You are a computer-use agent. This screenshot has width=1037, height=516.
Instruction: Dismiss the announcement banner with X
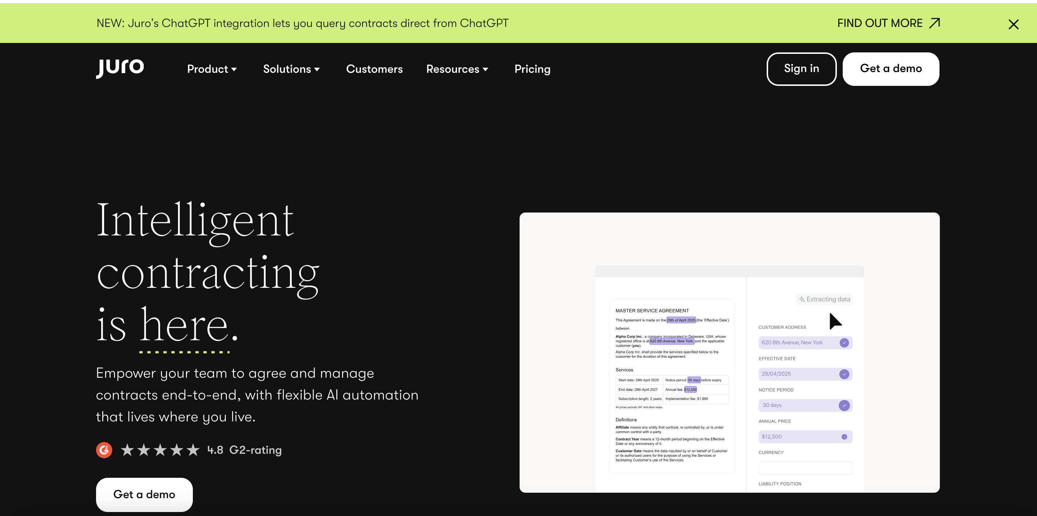coord(1013,24)
